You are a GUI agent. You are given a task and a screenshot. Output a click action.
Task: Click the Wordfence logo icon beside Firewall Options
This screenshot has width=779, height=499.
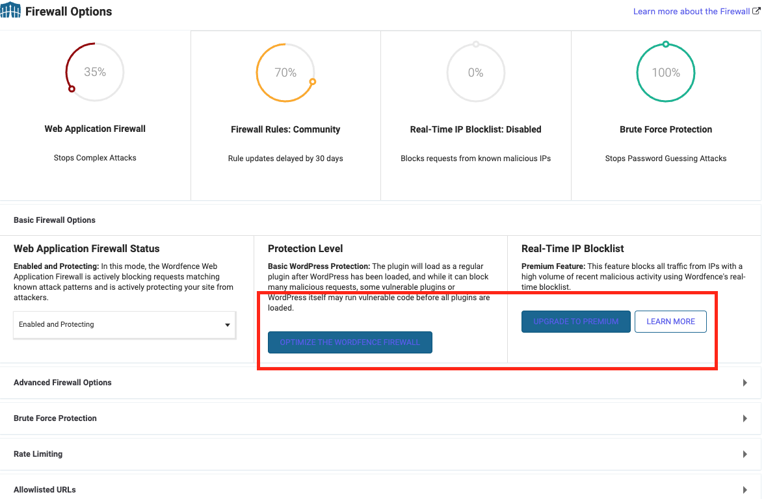pos(10,10)
